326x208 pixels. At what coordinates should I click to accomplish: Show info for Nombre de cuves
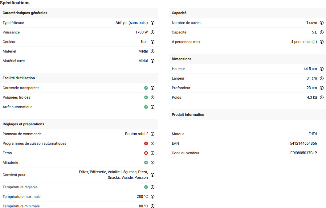pos(322,23)
